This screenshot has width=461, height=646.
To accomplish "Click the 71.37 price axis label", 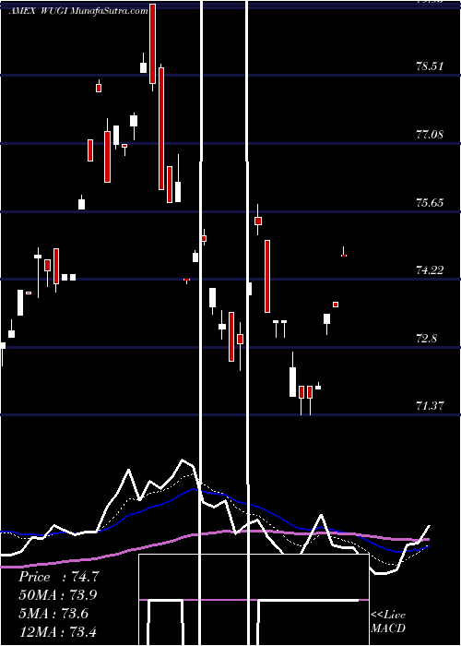I will coord(430,406).
